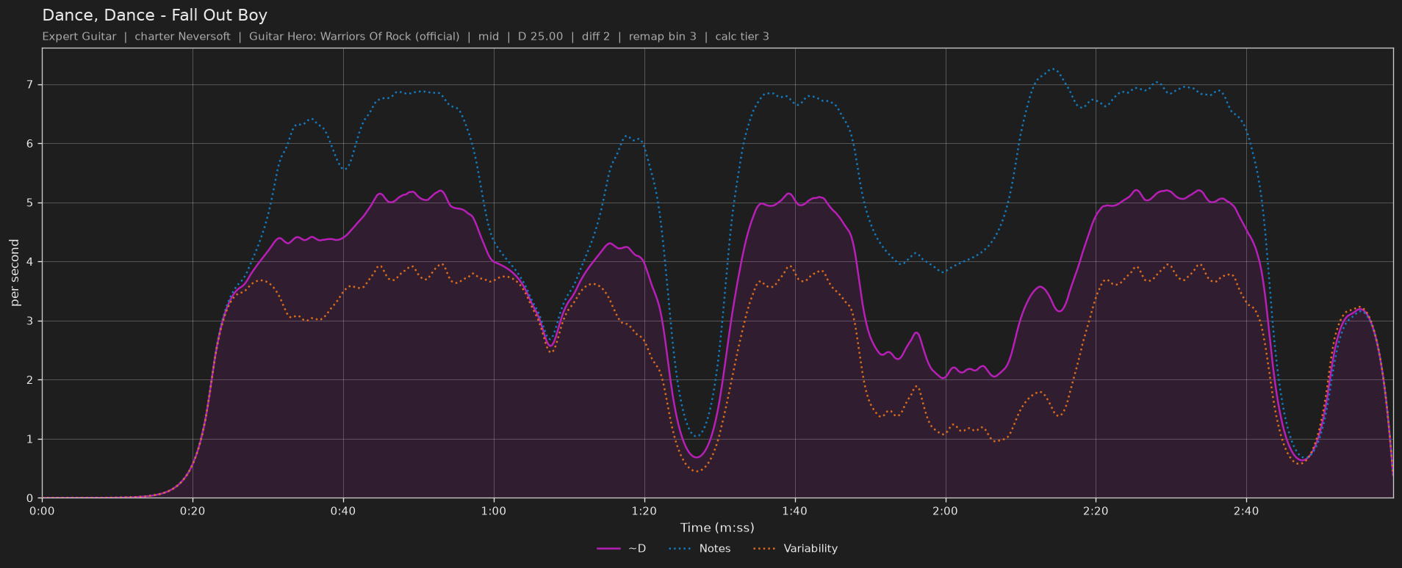Click the 1:20 time tick label
This screenshot has width=1402, height=568.
644,511
